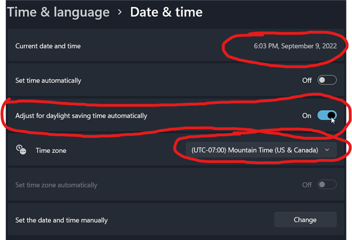
Task: Open the Mountain Time zone dropdown
Action: (x=261, y=150)
